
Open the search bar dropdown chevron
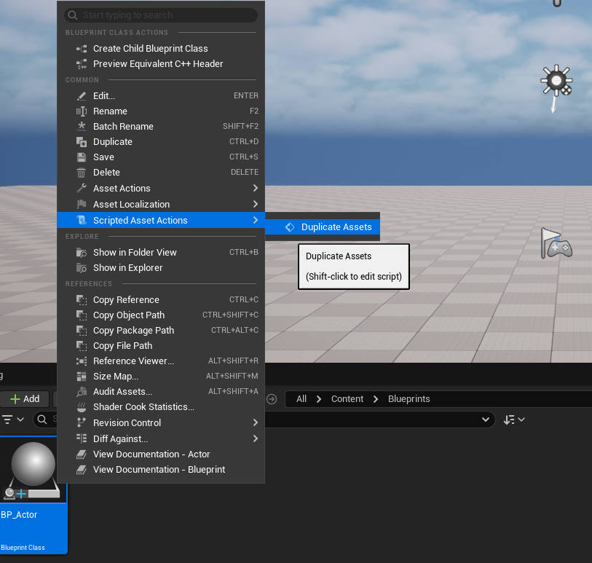tap(486, 420)
